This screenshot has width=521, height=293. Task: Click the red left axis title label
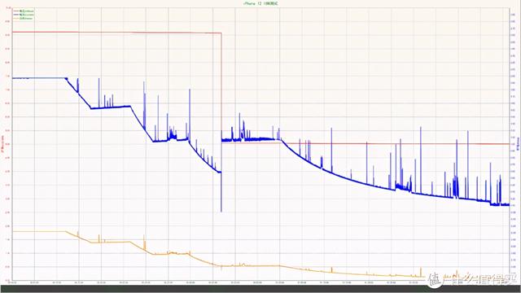tap(3, 144)
